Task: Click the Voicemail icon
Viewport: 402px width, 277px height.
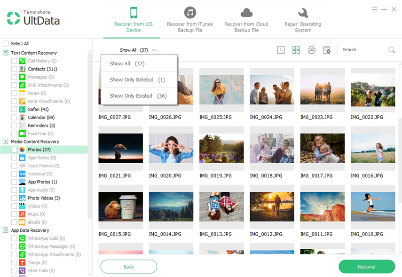Action: coord(22,174)
